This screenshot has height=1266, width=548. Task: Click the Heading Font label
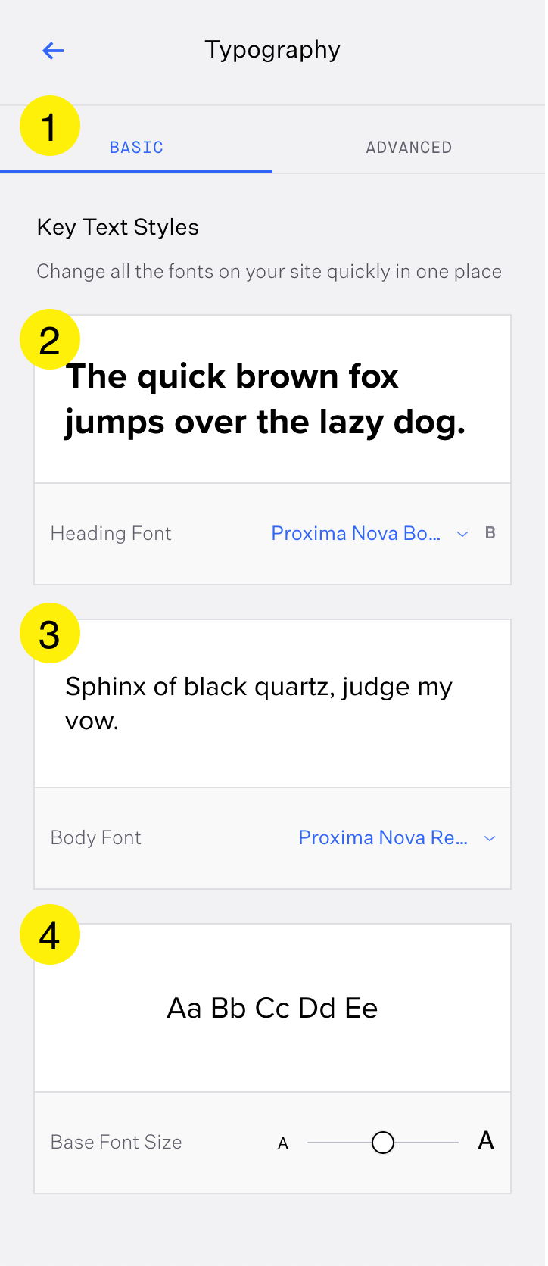111,534
